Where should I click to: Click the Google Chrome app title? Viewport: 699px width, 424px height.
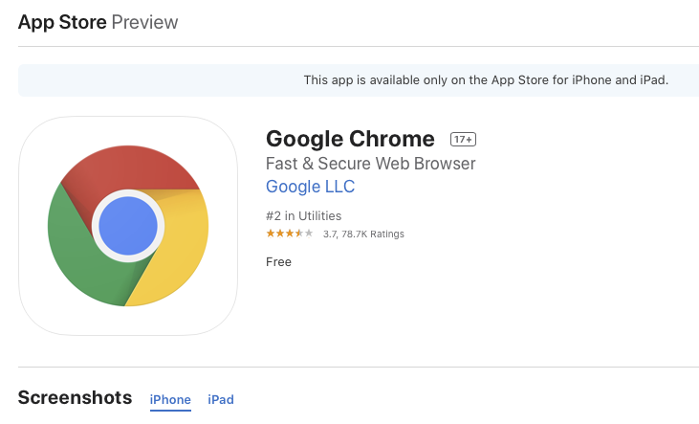coord(350,139)
